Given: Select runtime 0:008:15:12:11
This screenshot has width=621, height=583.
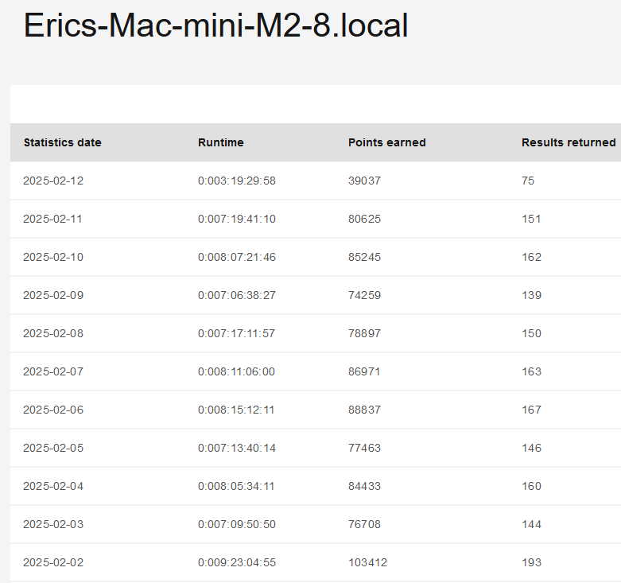Looking at the screenshot, I should point(236,410).
